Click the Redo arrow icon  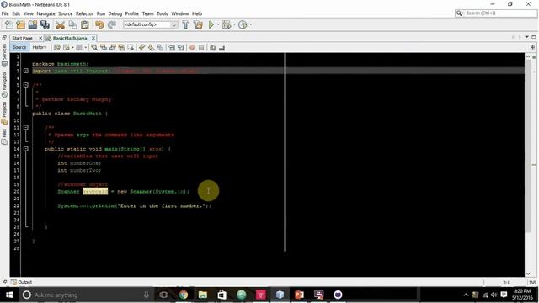[x=111, y=24]
